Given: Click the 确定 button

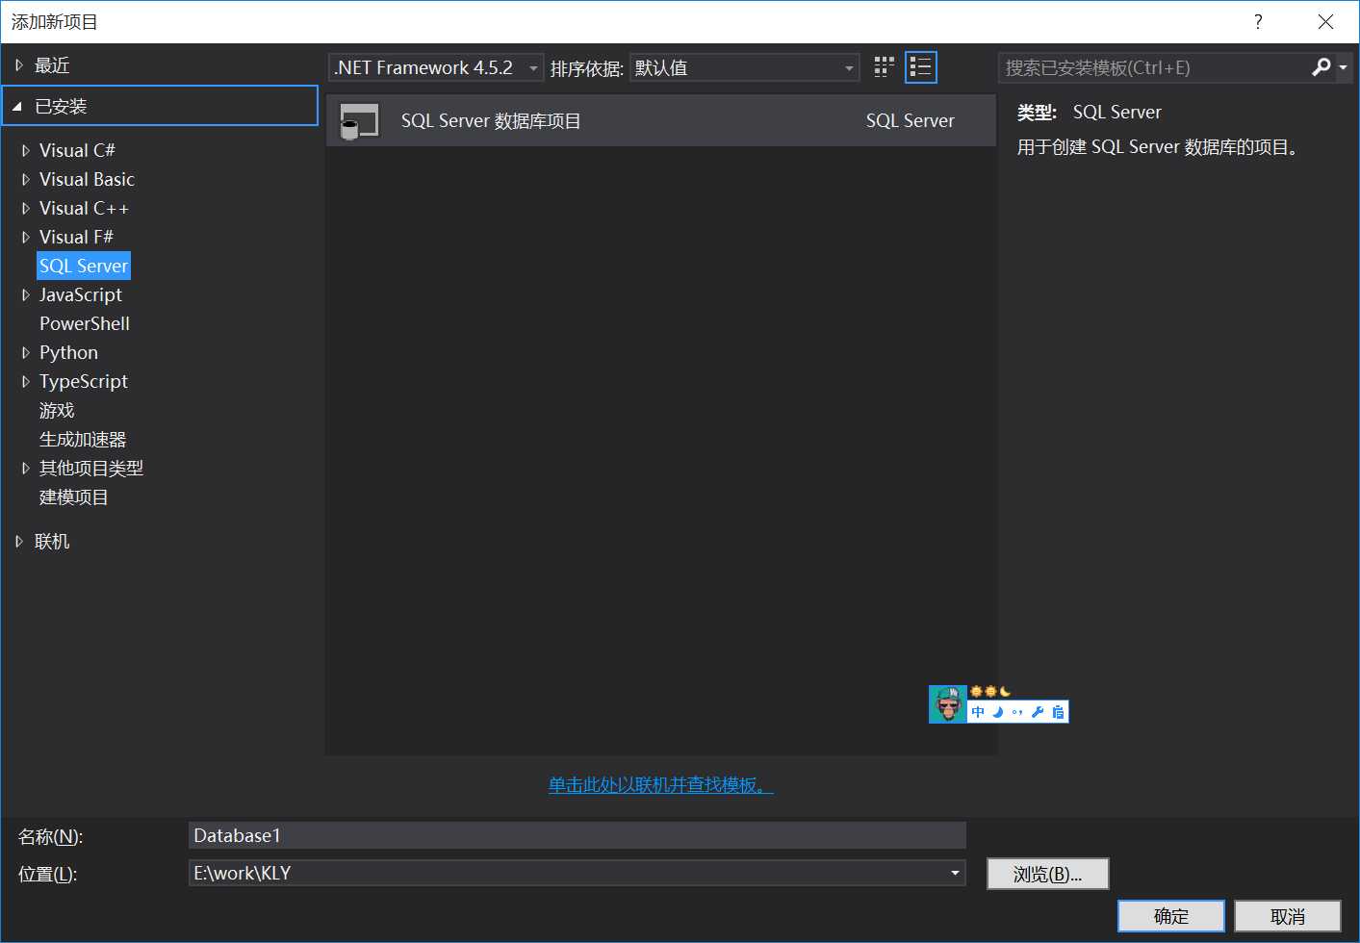Looking at the screenshot, I should [x=1171, y=916].
